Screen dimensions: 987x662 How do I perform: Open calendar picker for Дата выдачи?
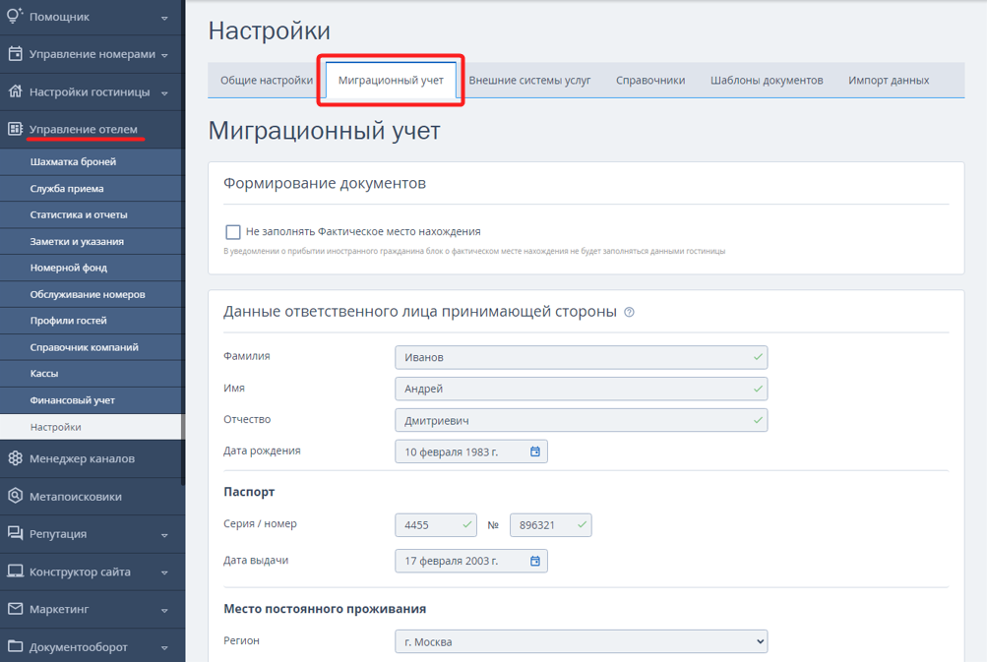point(535,561)
